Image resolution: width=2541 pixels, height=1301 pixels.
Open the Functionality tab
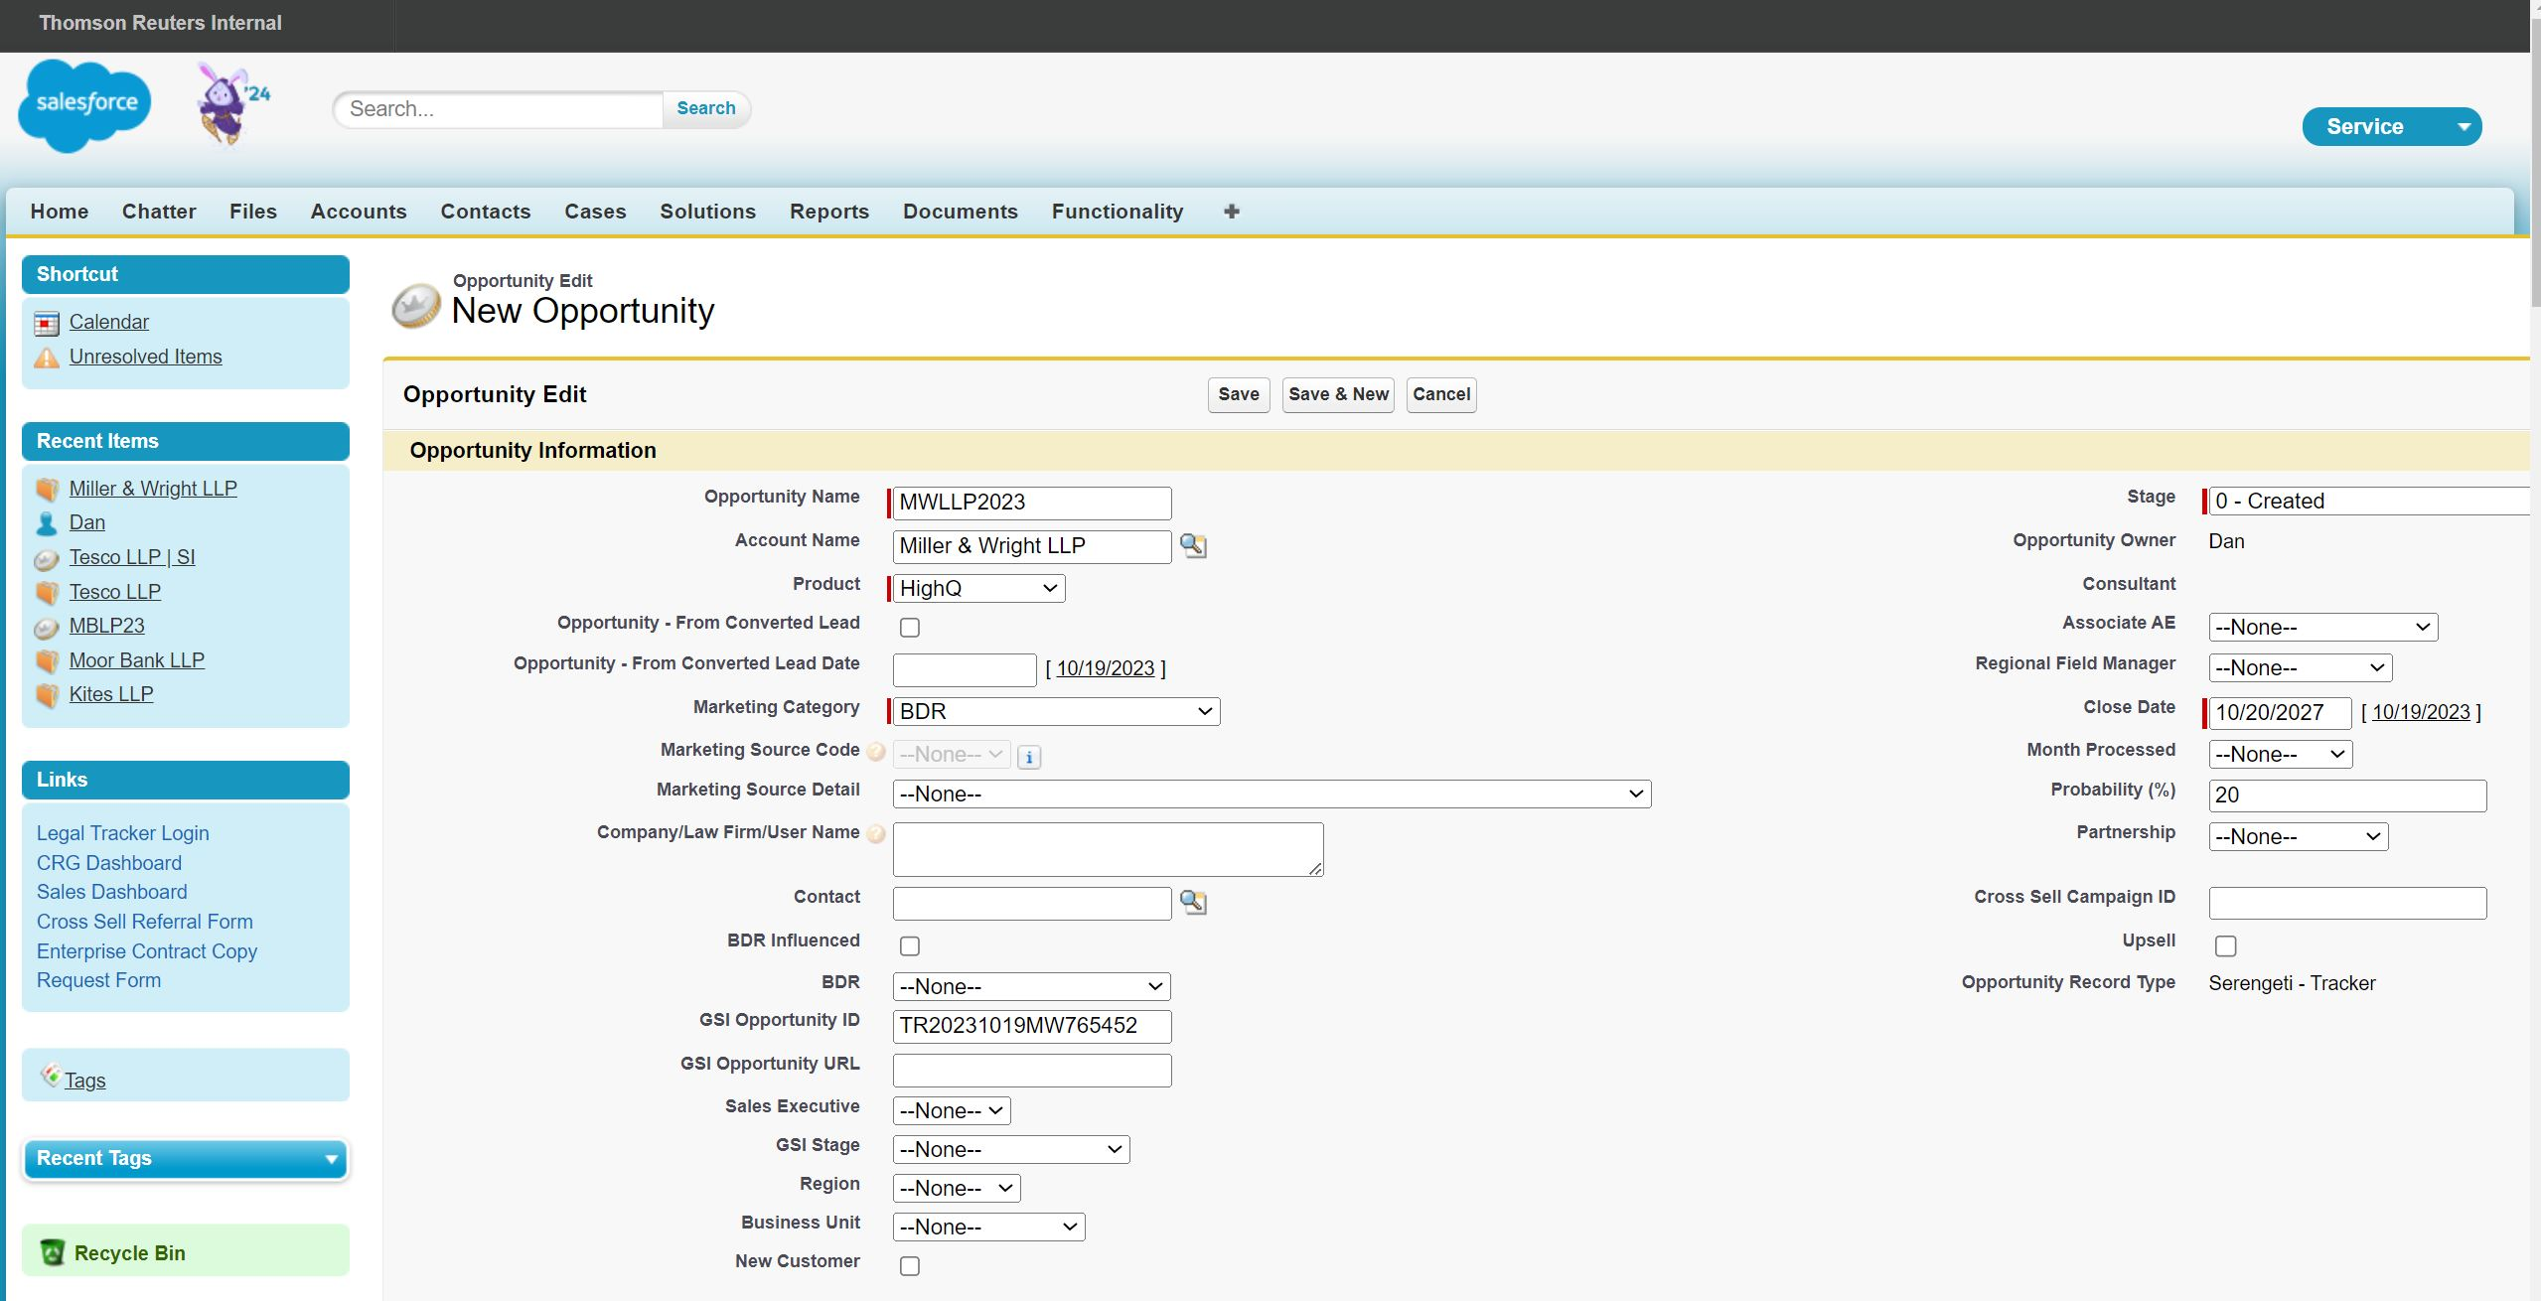1118,212
